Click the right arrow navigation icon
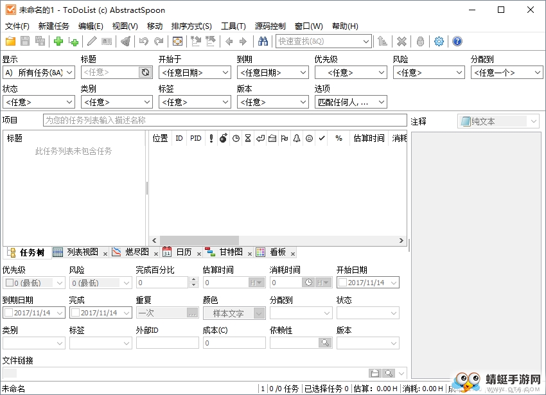Image resolution: width=546 pixels, height=395 pixels. (x=243, y=42)
